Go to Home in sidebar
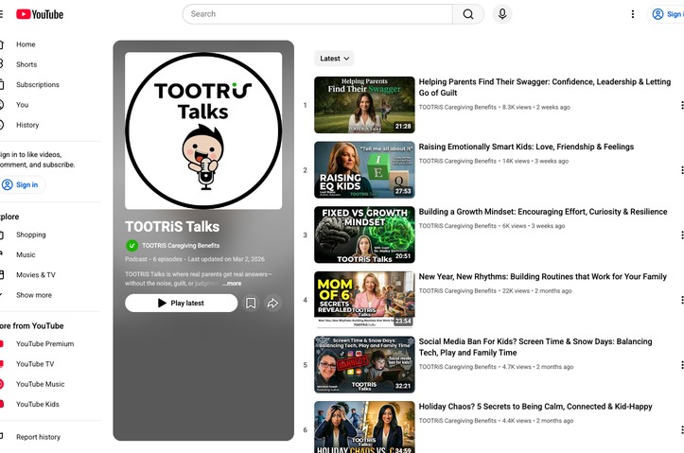The image size is (684, 453). click(x=26, y=44)
